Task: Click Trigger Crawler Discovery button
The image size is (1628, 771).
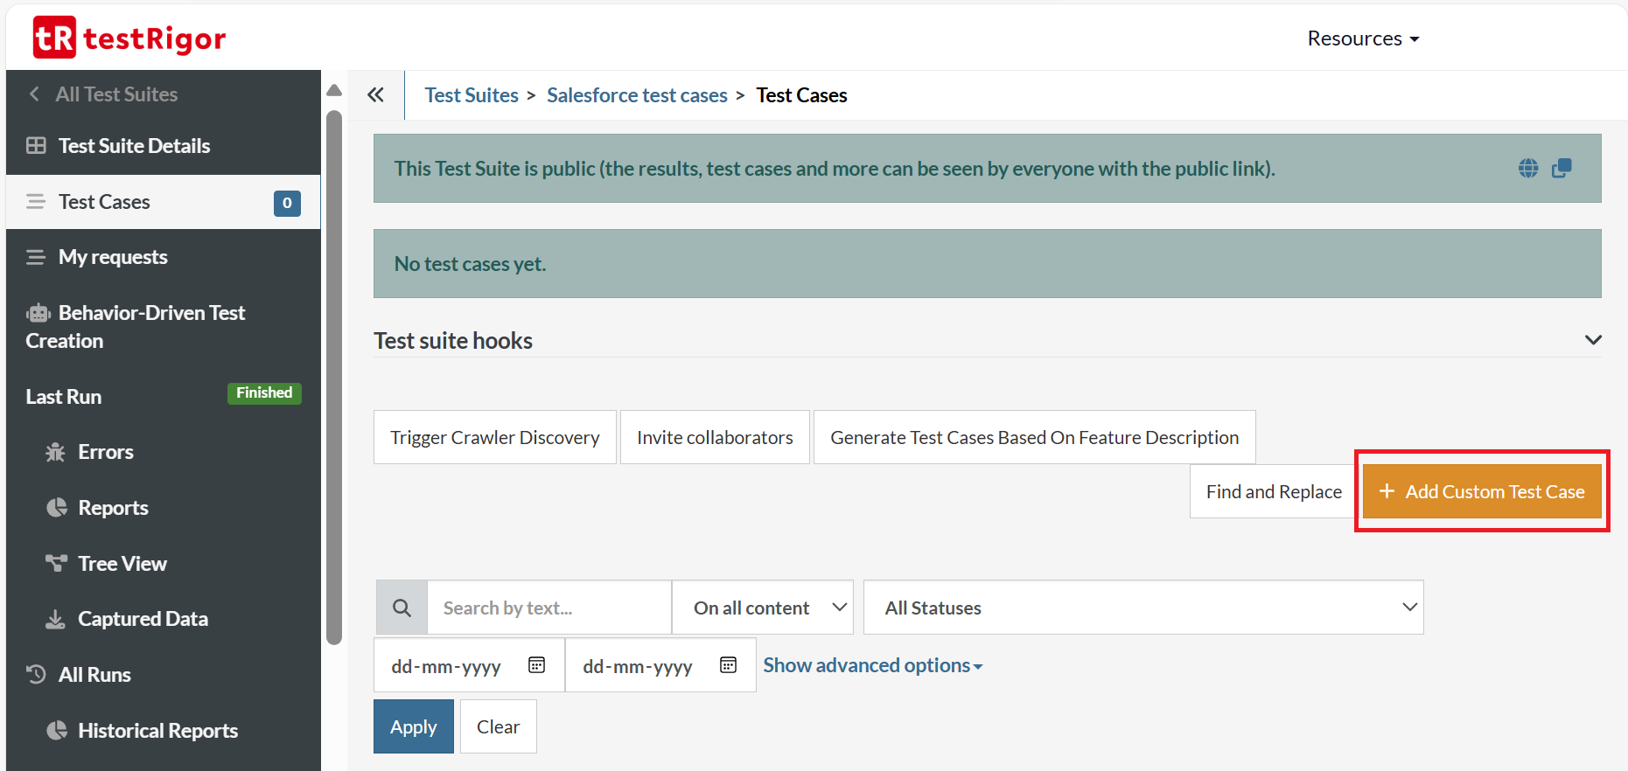Action: (x=495, y=437)
